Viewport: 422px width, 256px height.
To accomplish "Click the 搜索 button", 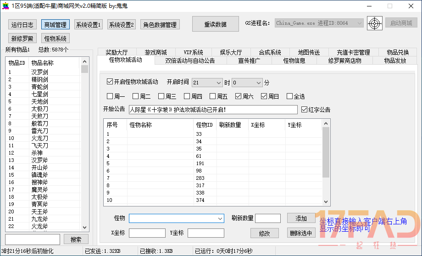I will [x=76, y=239].
